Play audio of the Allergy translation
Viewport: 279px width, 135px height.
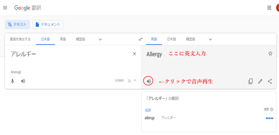point(148,81)
